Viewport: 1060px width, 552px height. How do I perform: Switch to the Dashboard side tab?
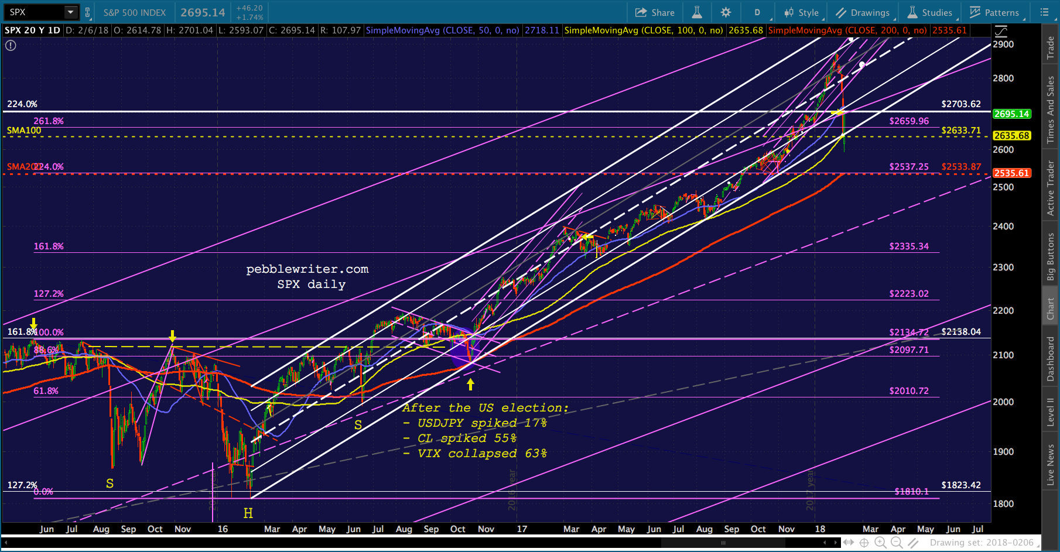pos(1051,359)
